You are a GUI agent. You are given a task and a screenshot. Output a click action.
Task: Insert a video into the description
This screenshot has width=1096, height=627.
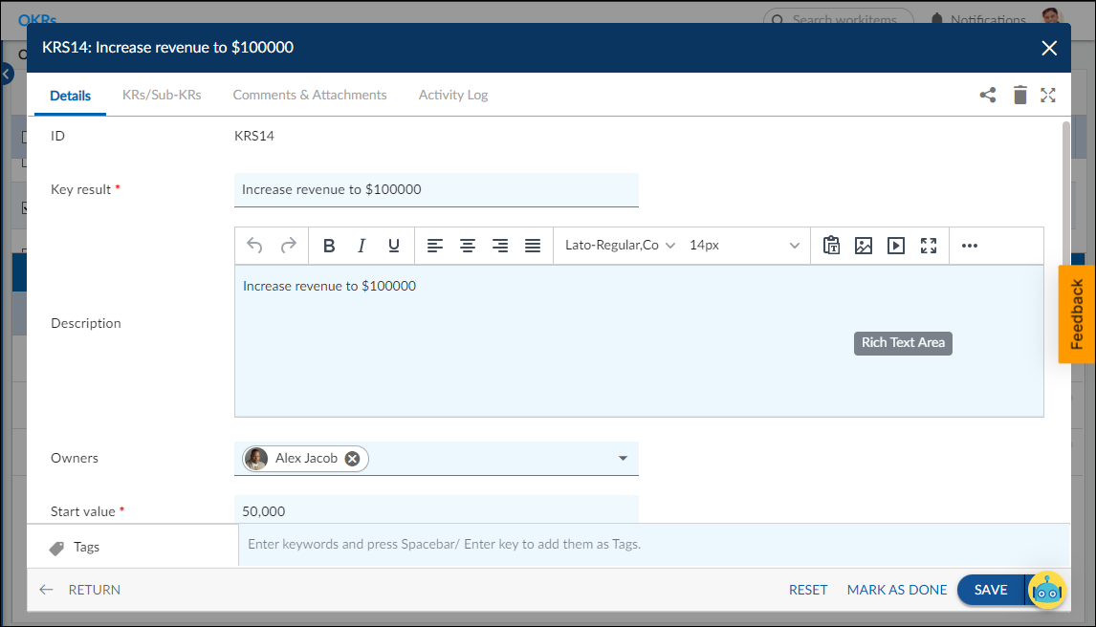896,246
